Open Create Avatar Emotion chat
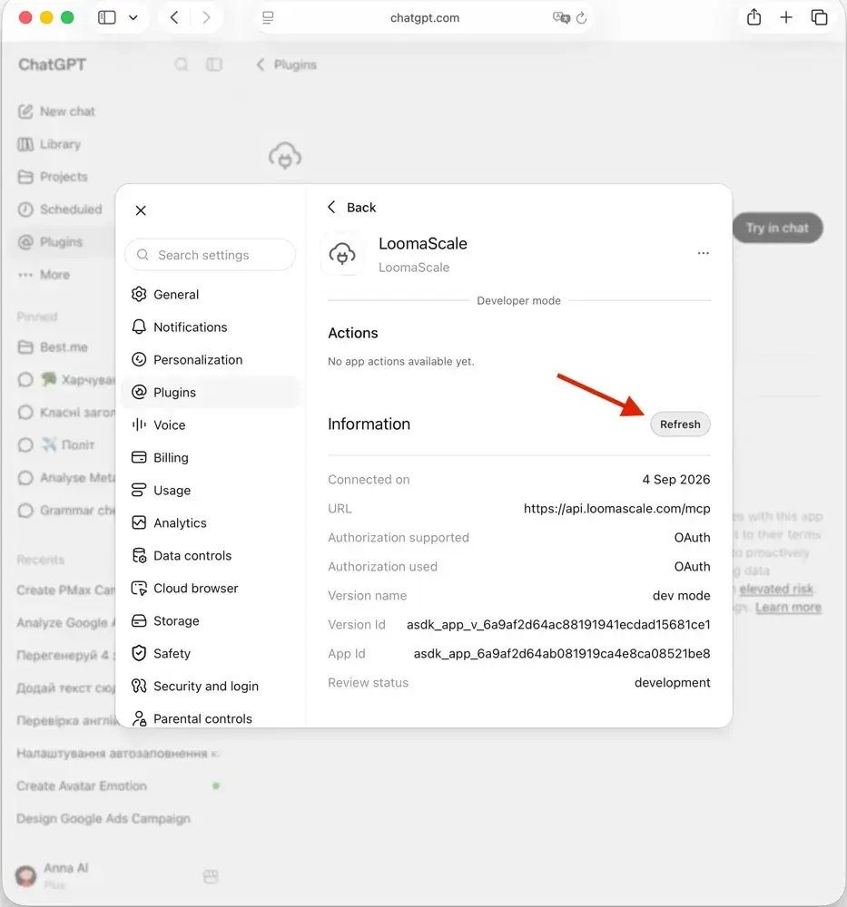 pyautogui.click(x=82, y=785)
